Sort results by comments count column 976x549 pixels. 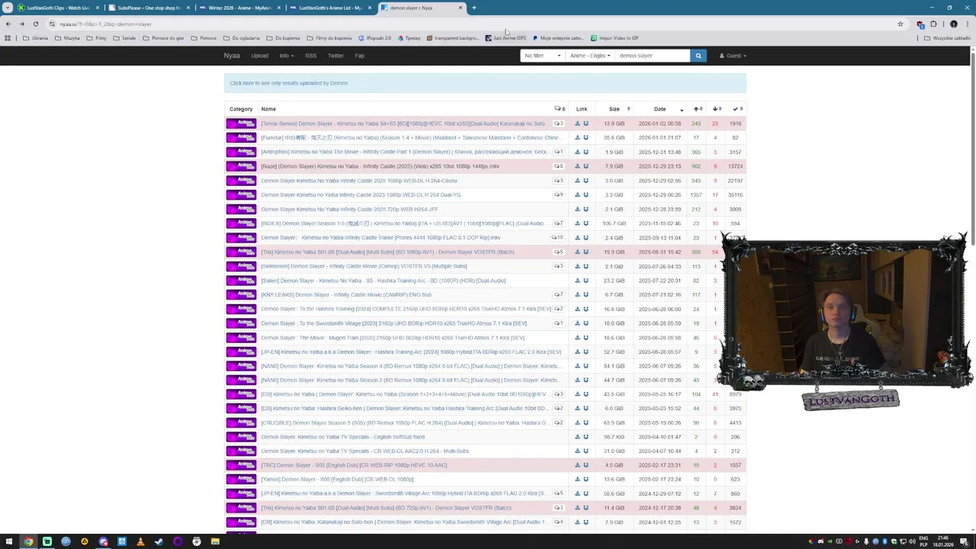(560, 109)
